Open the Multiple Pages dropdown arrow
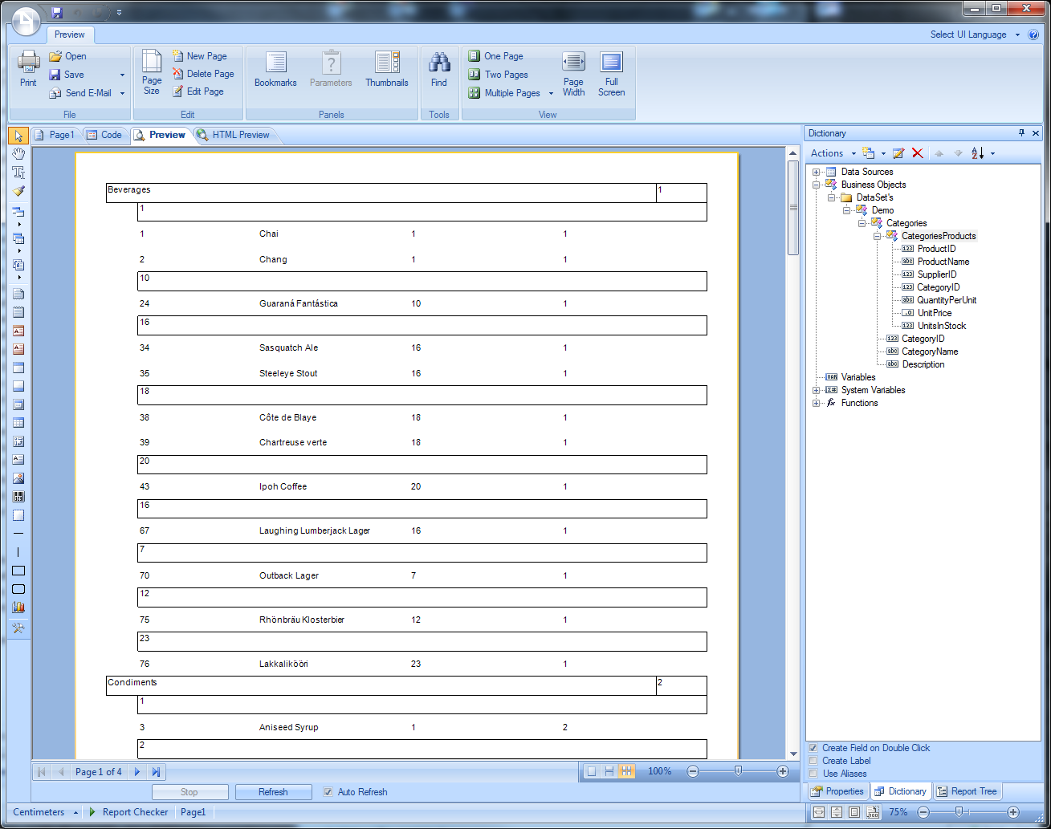The height and width of the screenshot is (829, 1051). (x=551, y=93)
